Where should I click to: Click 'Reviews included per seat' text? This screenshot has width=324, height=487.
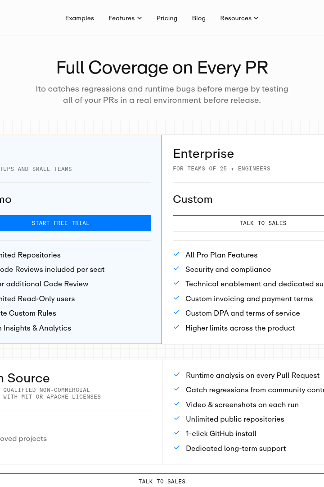[60, 269]
